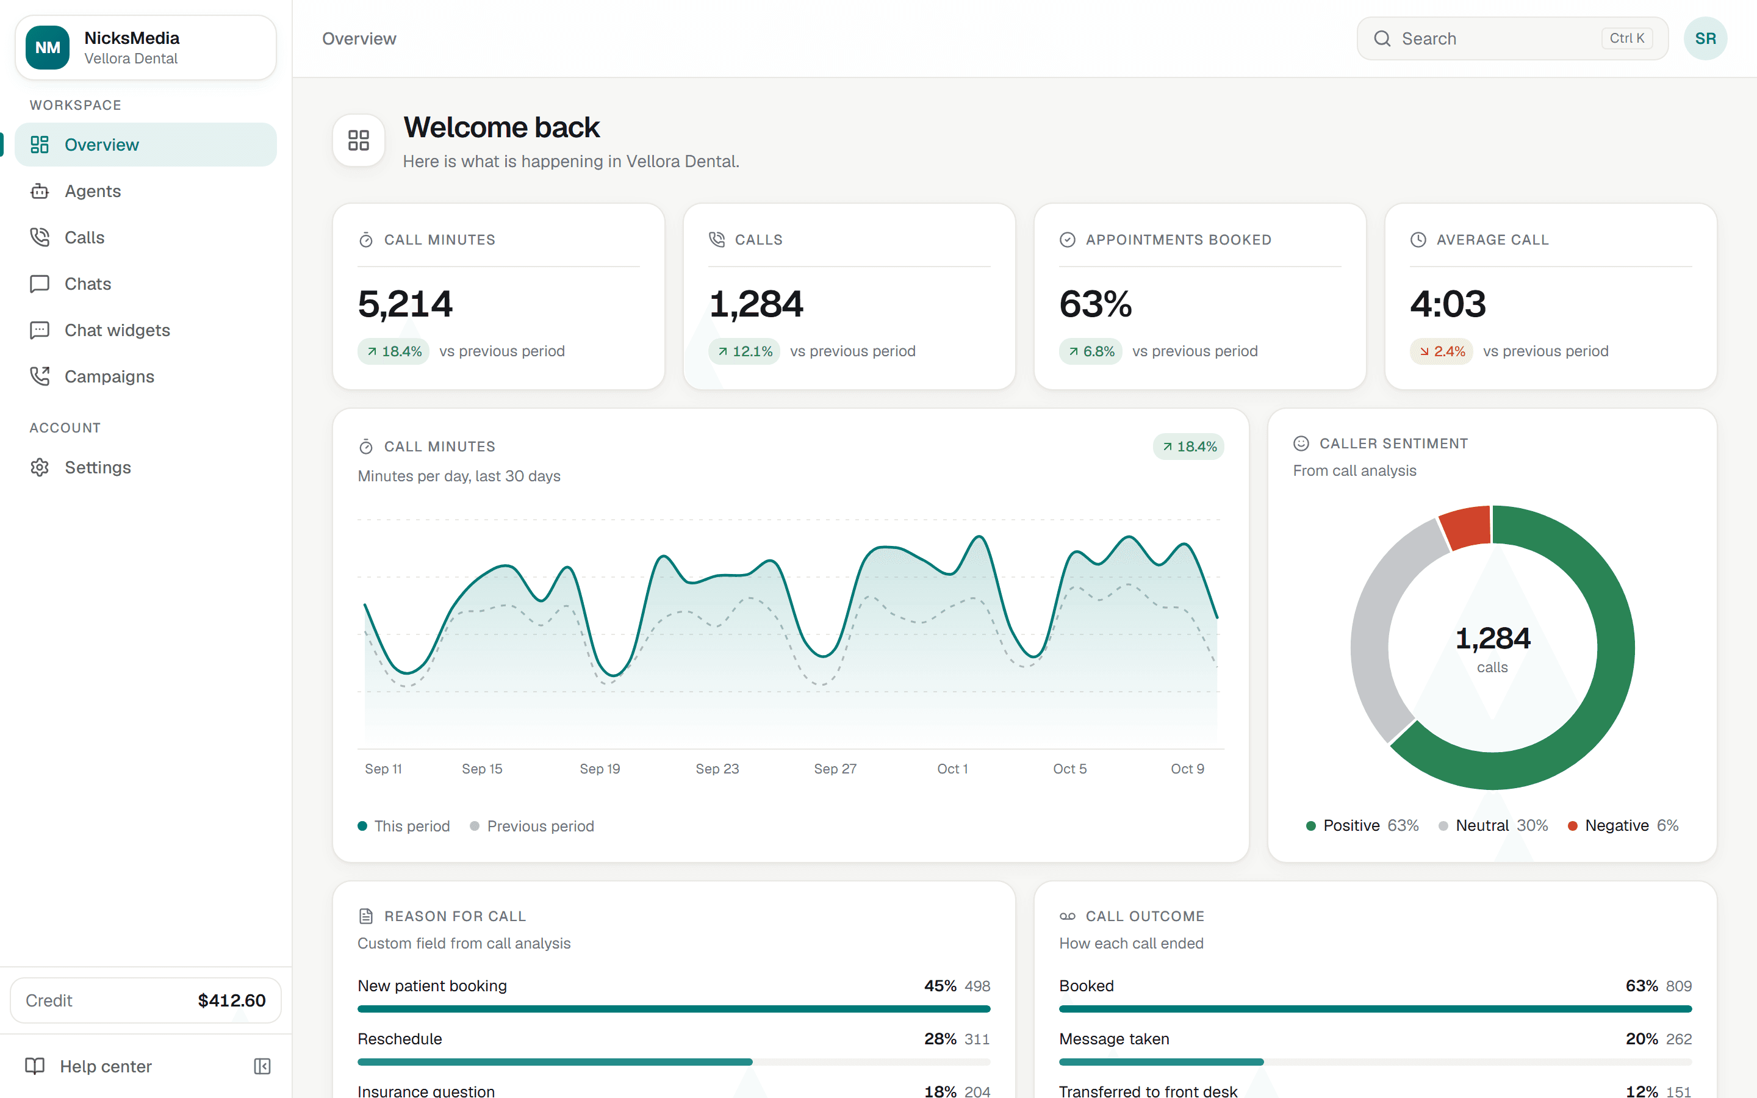This screenshot has width=1757, height=1098.
Task: Click the Welcome back dashboard grid icon
Action: tap(359, 140)
